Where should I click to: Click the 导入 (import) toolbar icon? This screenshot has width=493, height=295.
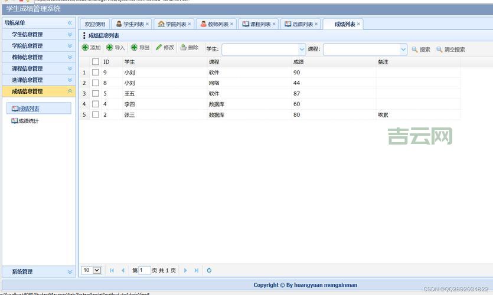point(110,48)
